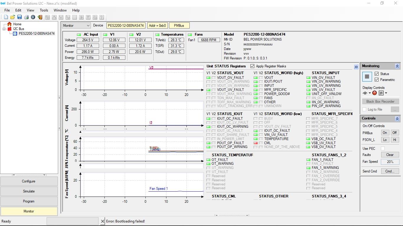
Task: Toggle the Parametric monitoring checkbox
Action: click(376, 80)
